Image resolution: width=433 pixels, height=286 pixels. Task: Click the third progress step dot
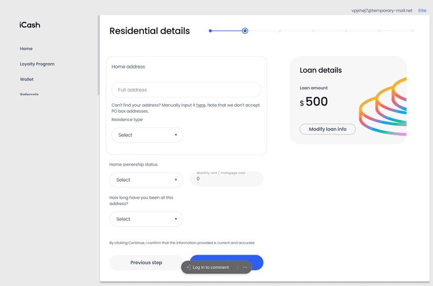coord(280,31)
